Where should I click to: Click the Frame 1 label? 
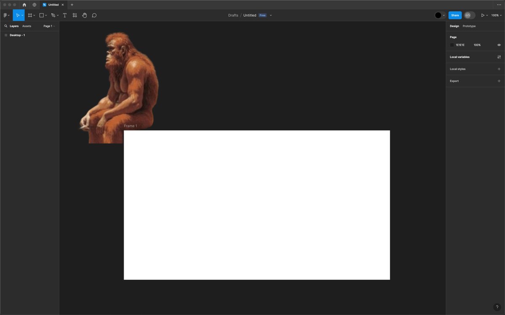(130, 126)
